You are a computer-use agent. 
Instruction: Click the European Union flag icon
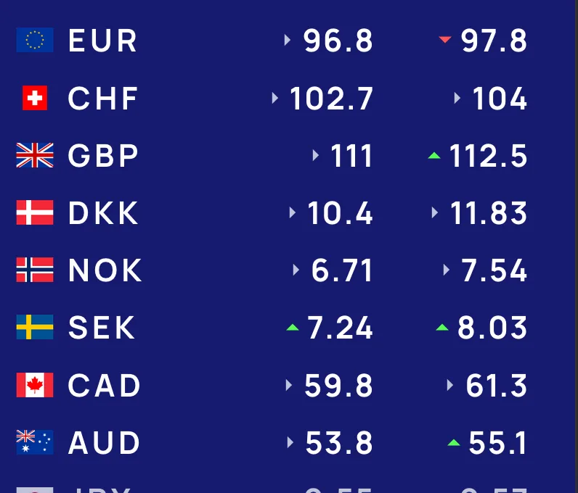(x=35, y=40)
